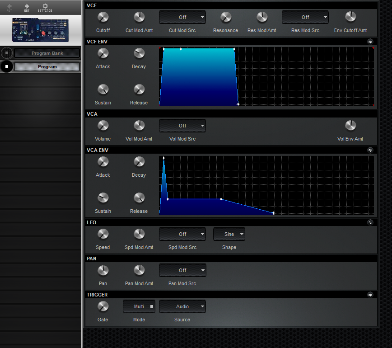Click the VCA envelope sustain end point
The image size is (392, 348).
221,199
